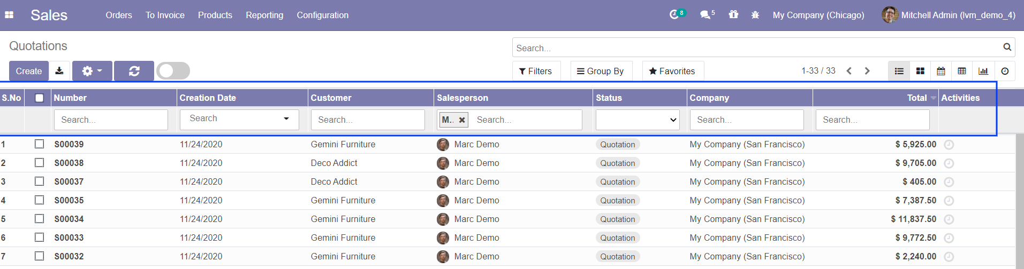Image resolution: width=1024 pixels, height=269 pixels.
Task: Toggle the switch next to refresh button
Action: click(x=173, y=71)
